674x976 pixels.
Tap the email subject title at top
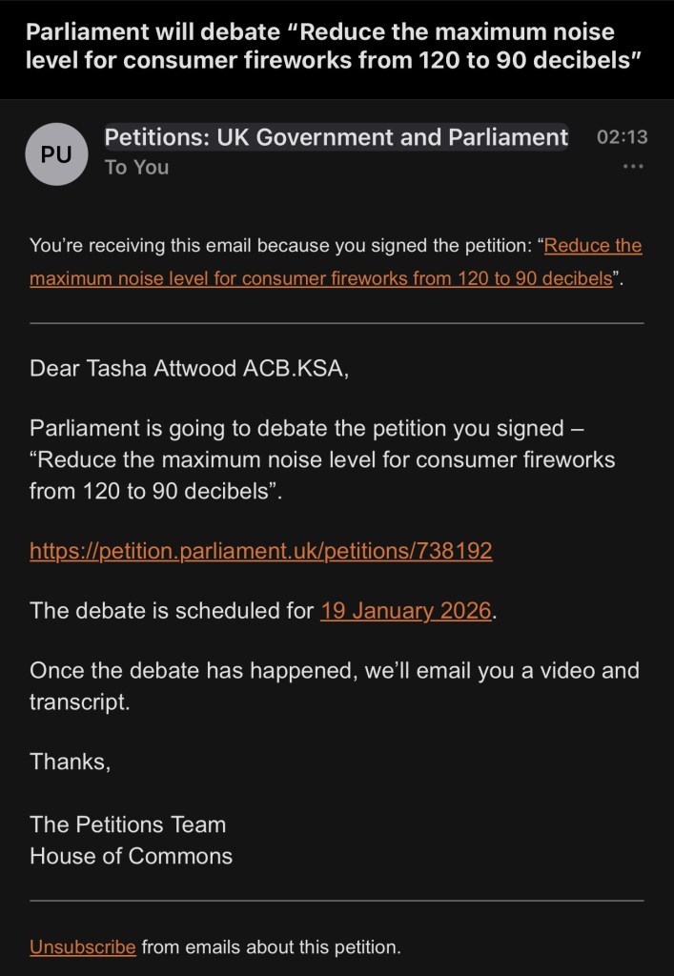click(333, 47)
